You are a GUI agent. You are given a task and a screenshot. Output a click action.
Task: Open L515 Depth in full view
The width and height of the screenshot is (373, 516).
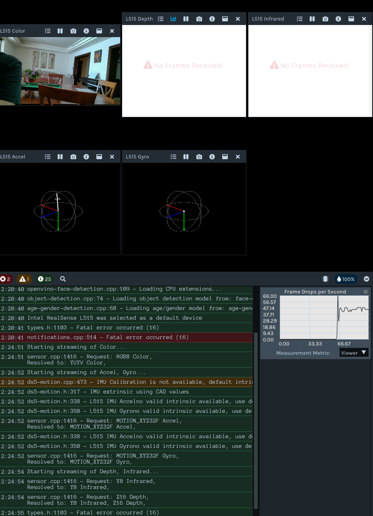225,19
